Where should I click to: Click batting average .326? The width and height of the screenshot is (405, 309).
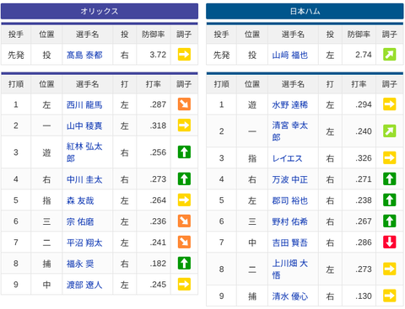pos(364,158)
